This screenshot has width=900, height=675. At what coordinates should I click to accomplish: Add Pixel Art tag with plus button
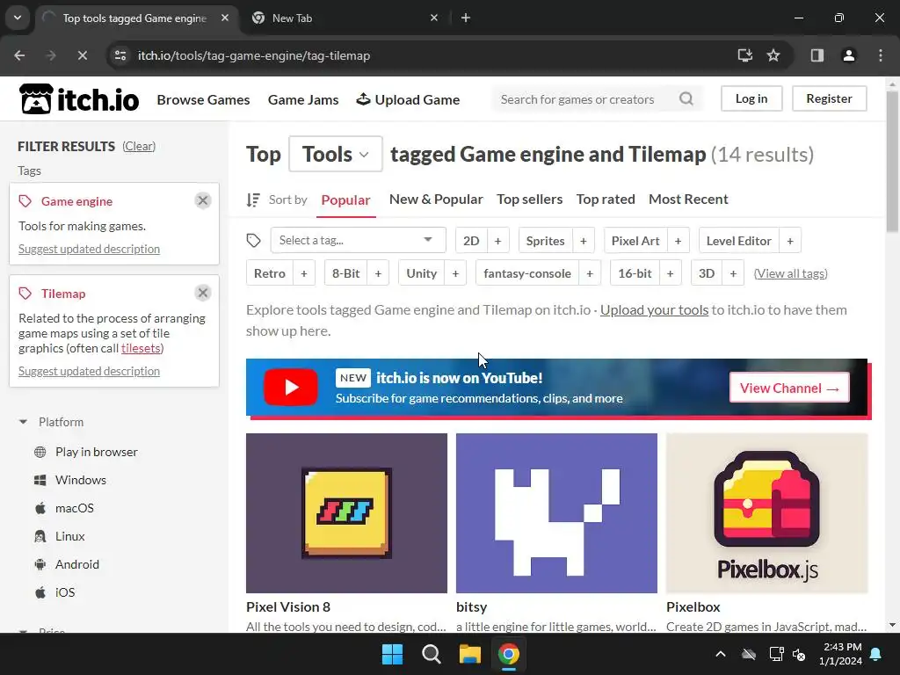point(678,241)
